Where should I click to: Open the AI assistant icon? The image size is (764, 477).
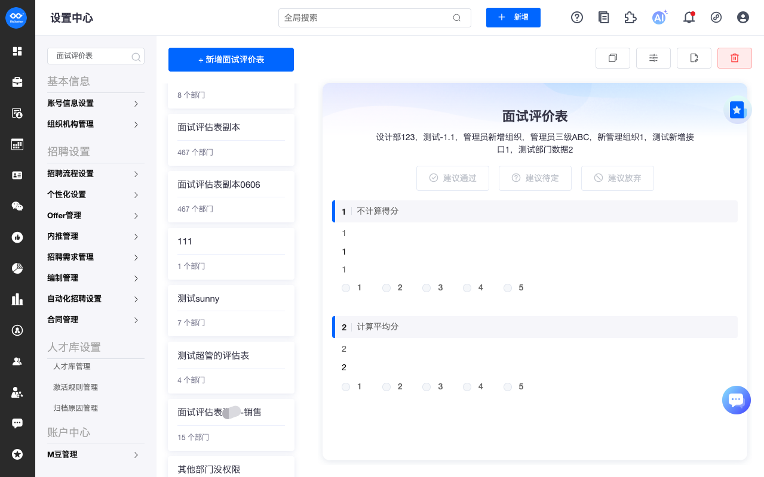tap(659, 17)
